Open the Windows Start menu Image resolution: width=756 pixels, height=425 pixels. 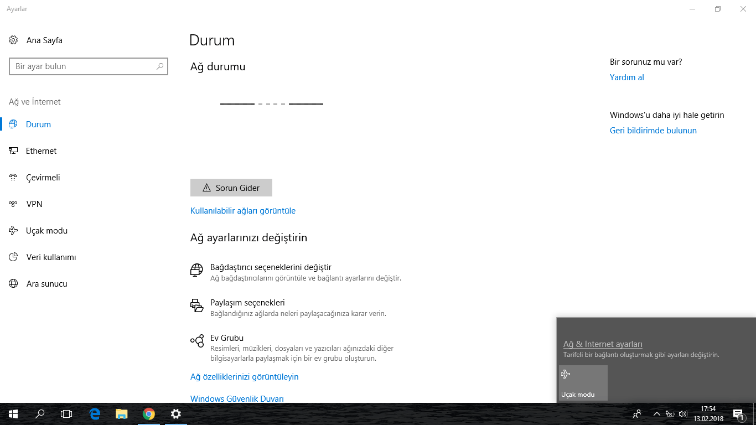point(13,414)
